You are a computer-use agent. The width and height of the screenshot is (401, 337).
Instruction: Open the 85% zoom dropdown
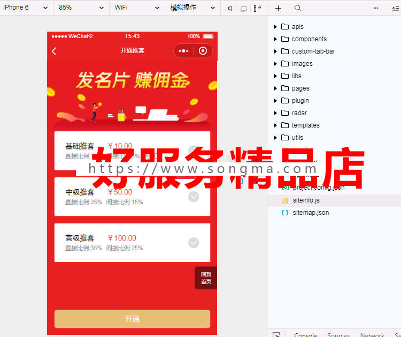(x=81, y=8)
